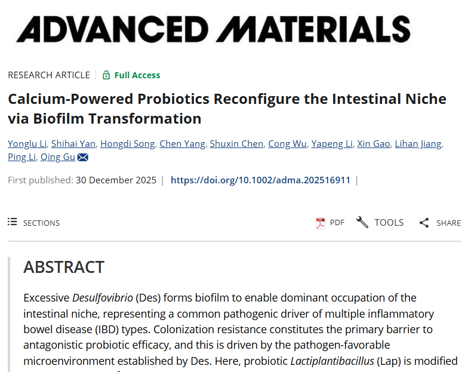Screen dimensions: 468x372
Task: Open the TOOLS dropdown menu
Action: 389,222
